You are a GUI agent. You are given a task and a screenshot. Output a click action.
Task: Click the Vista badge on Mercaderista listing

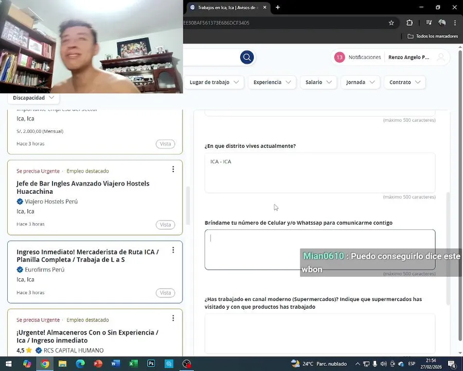coord(165,293)
